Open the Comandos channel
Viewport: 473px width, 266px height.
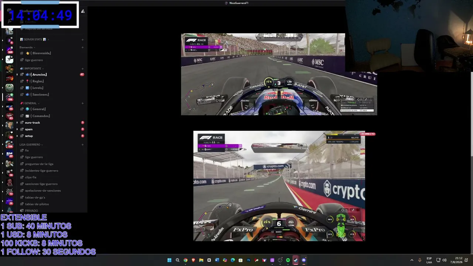(x=52, y=116)
